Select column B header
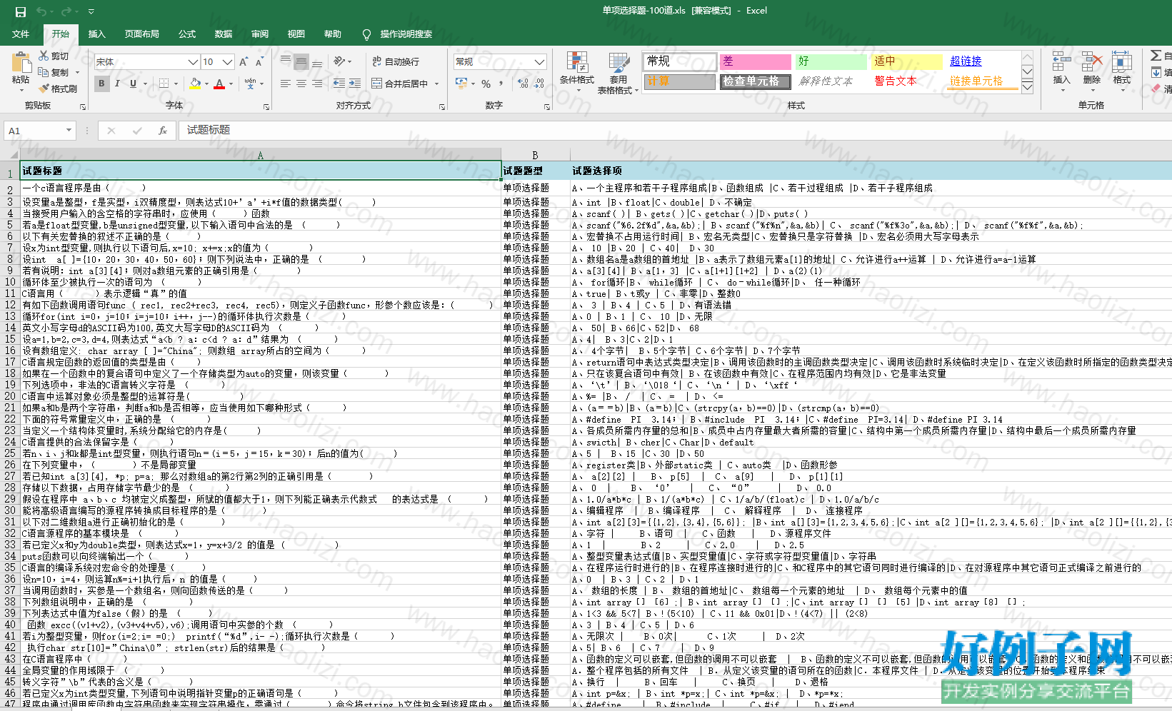This screenshot has width=1172, height=711. point(535,155)
